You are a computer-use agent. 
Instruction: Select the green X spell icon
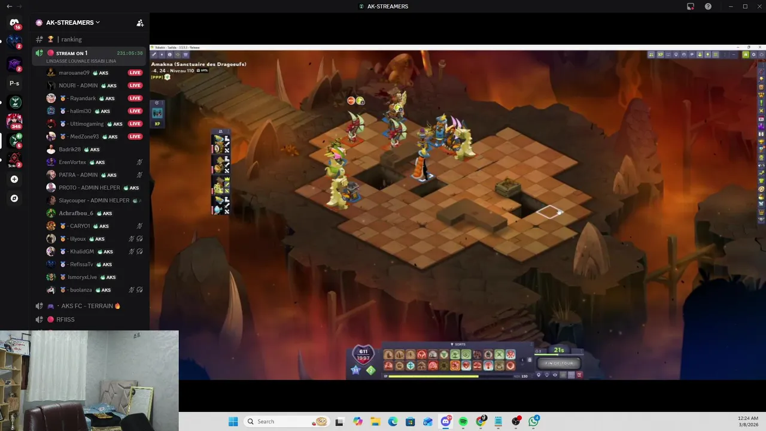pos(499,354)
